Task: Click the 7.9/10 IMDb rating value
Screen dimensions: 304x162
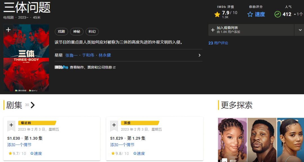Action: coord(230,13)
